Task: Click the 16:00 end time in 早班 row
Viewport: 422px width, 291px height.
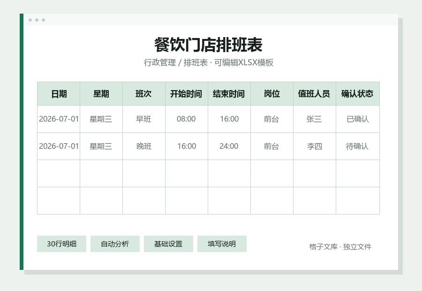Action: pyautogui.click(x=229, y=119)
